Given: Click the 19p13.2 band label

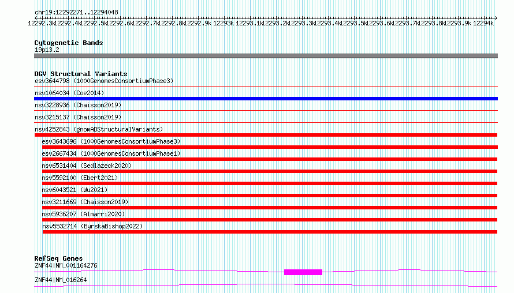Looking at the screenshot, I should click(x=47, y=50).
